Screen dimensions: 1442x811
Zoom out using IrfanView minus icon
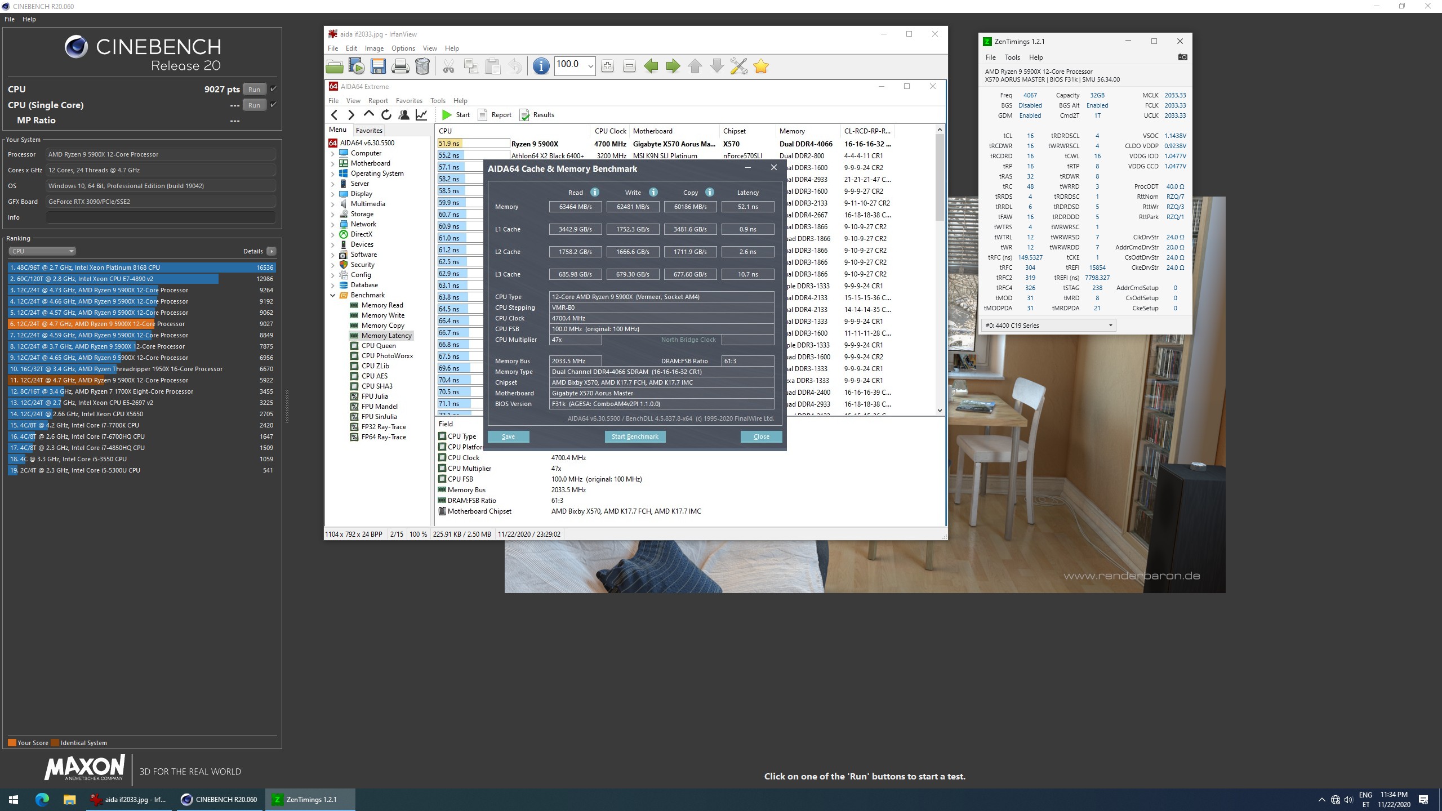[x=629, y=66]
